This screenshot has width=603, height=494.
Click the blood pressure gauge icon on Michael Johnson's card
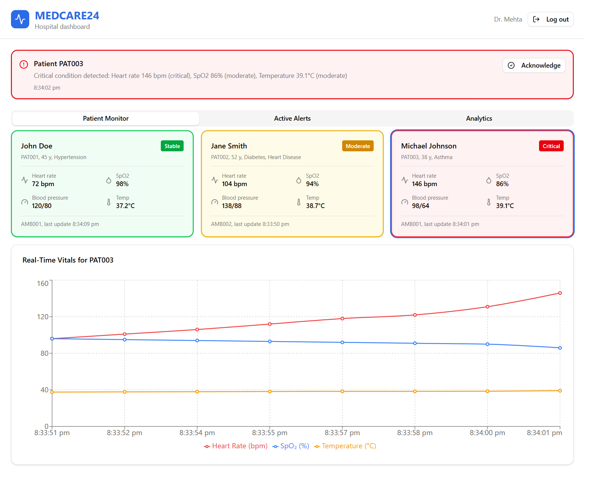point(405,202)
